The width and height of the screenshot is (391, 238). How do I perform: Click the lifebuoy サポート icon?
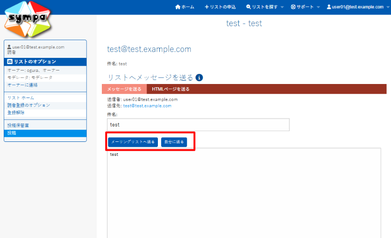click(293, 7)
